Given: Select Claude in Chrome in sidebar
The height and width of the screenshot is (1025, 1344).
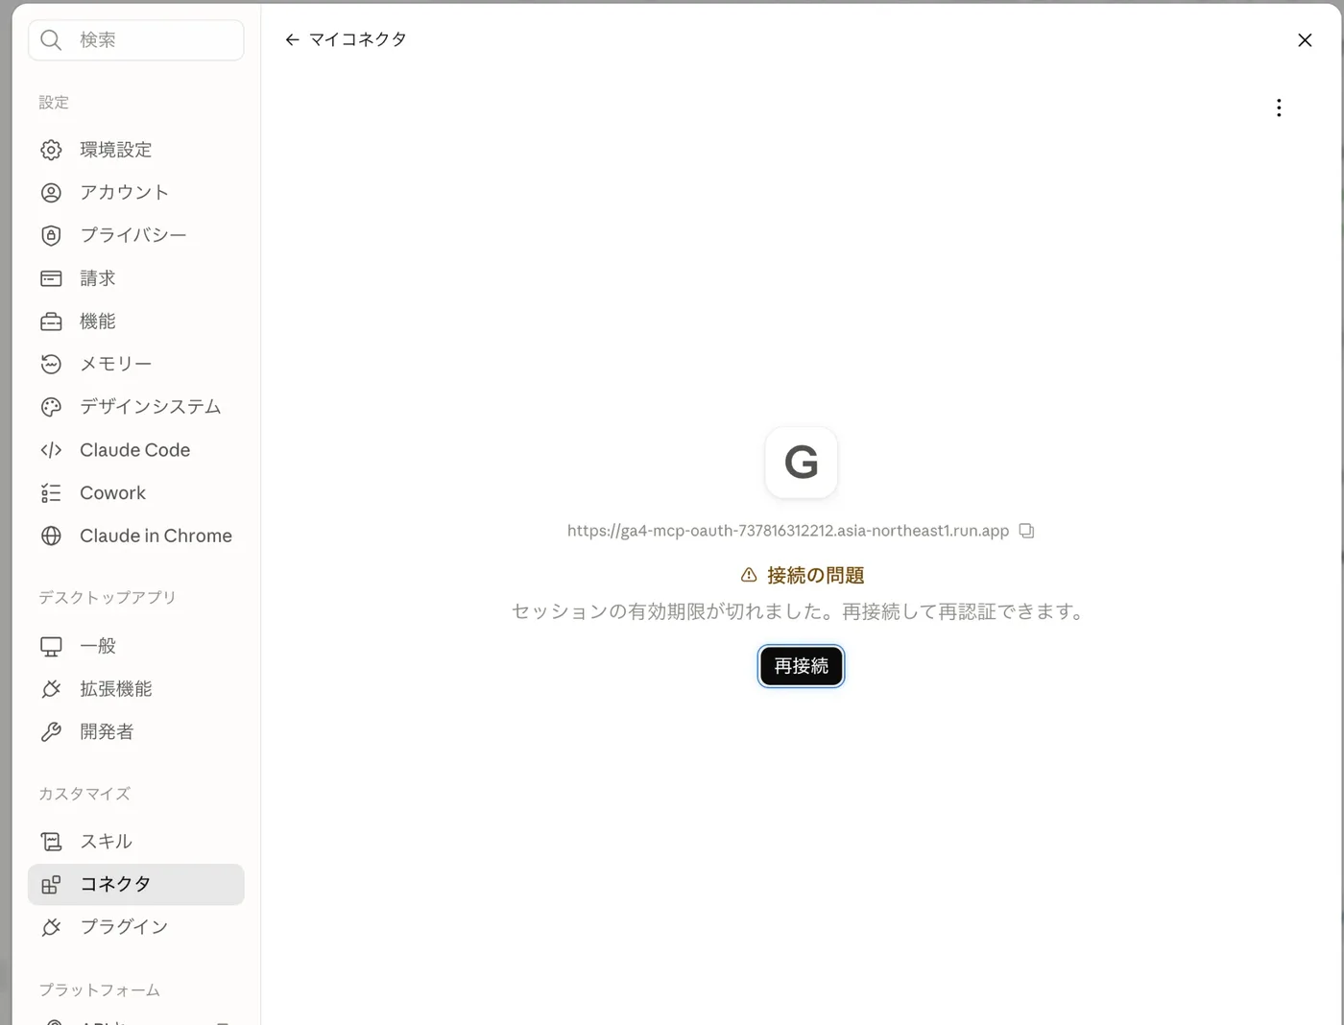Looking at the screenshot, I should point(136,536).
